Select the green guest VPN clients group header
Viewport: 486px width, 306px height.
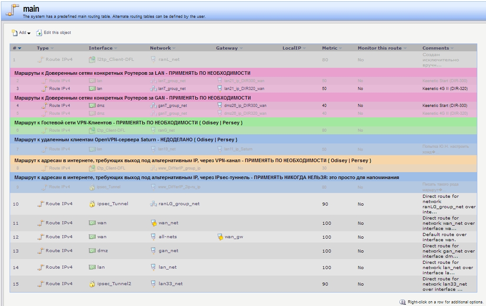point(129,123)
